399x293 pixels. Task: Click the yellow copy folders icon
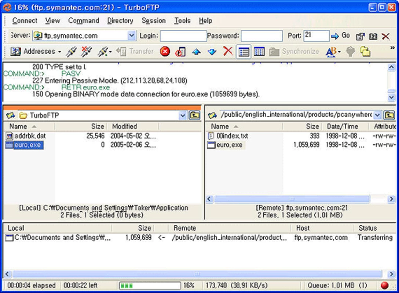coord(365,52)
